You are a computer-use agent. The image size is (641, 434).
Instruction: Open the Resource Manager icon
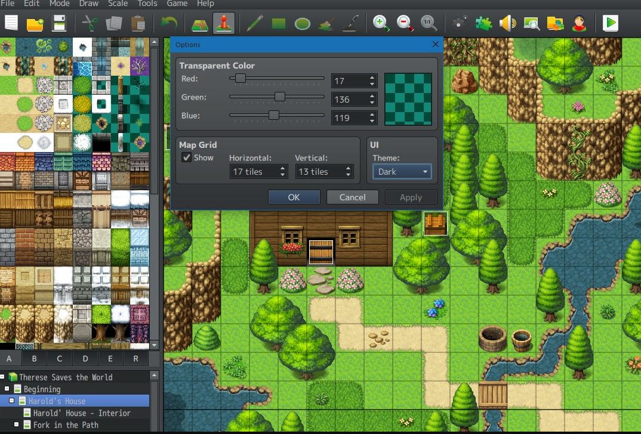tap(556, 23)
